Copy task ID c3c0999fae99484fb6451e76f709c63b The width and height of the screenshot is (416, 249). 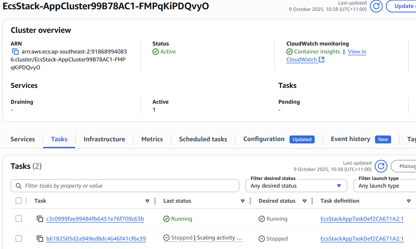(x=40, y=219)
